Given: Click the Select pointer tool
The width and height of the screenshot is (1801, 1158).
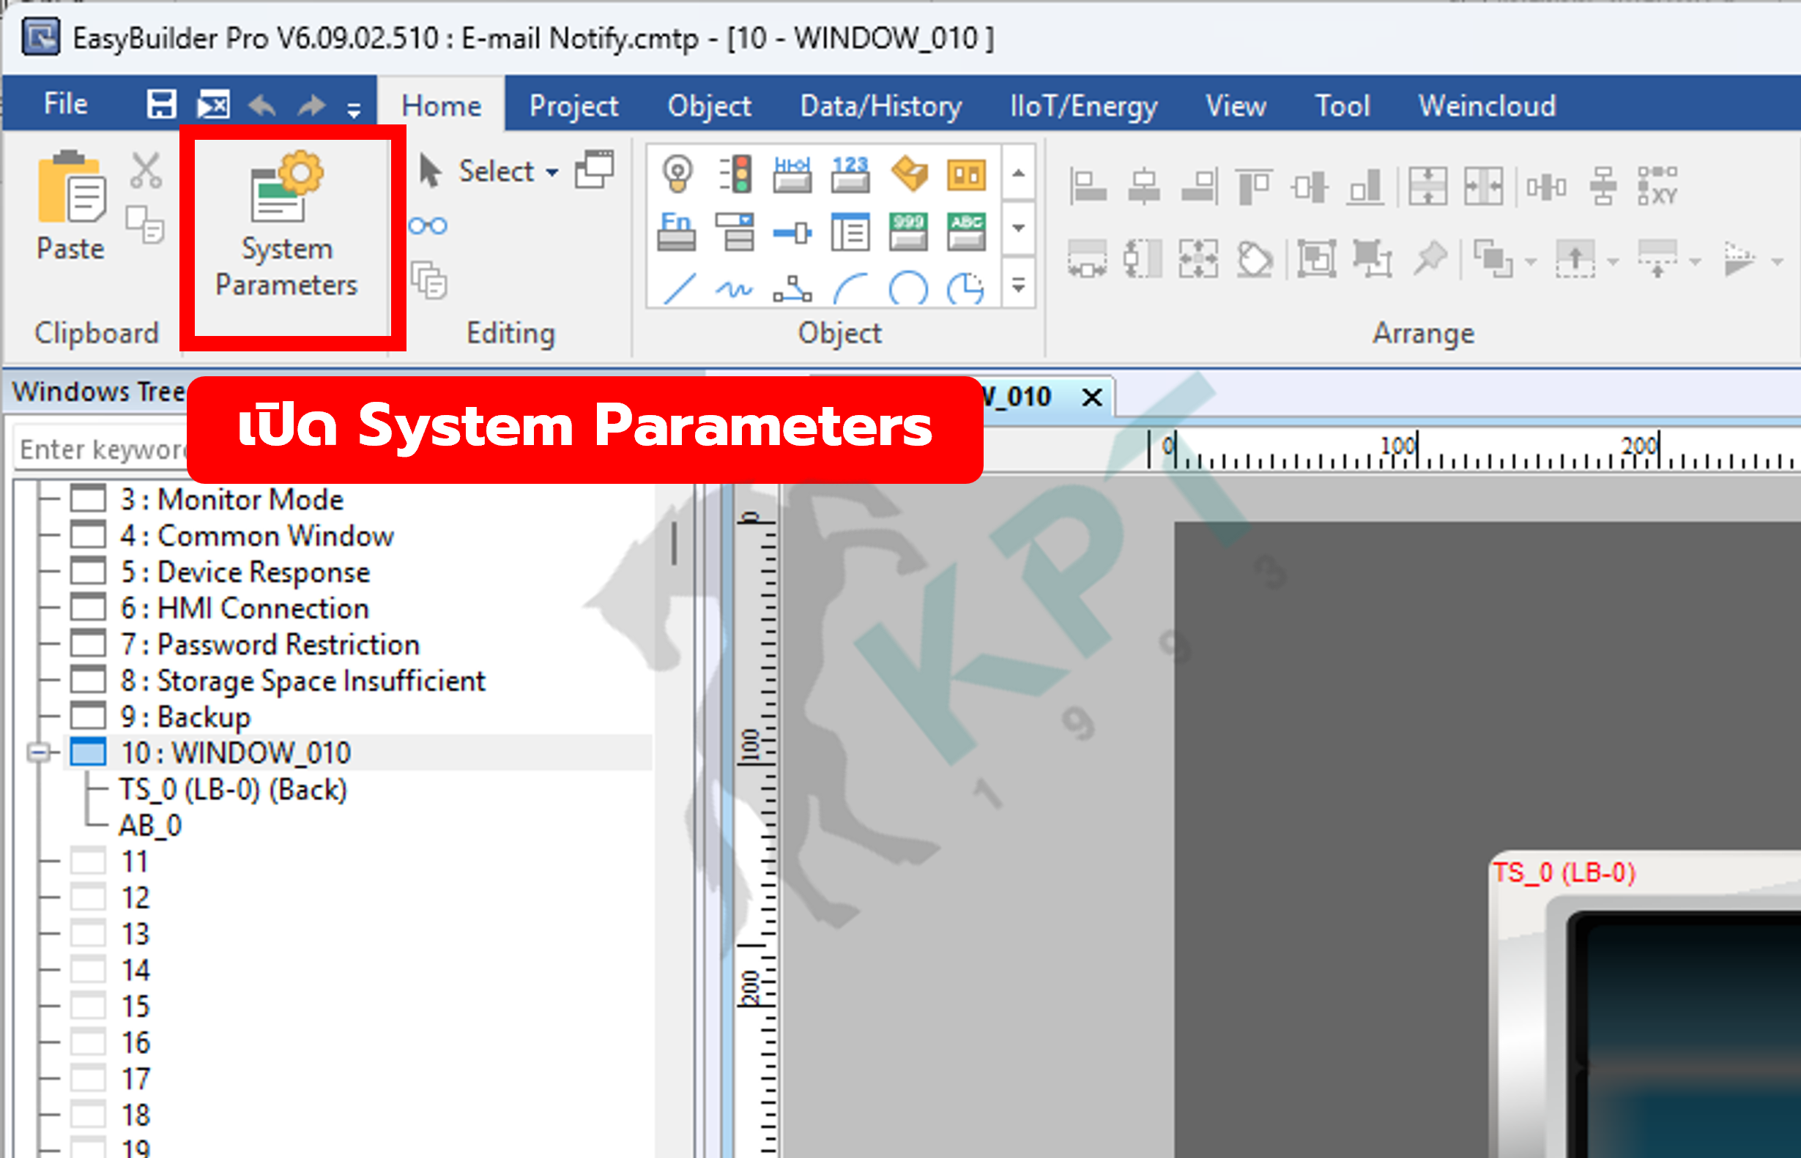Looking at the screenshot, I should coord(476,171).
